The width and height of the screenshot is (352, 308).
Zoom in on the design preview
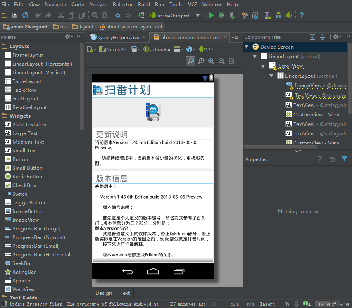tap(211, 61)
